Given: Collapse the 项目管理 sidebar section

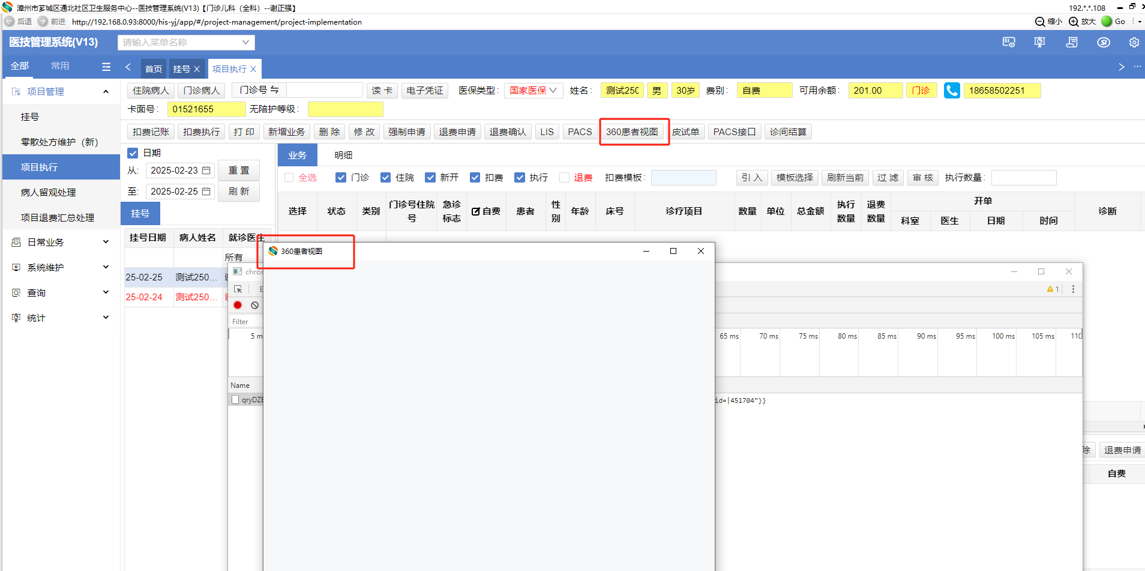Looking at the screenshot, I should tap(106, 91).
